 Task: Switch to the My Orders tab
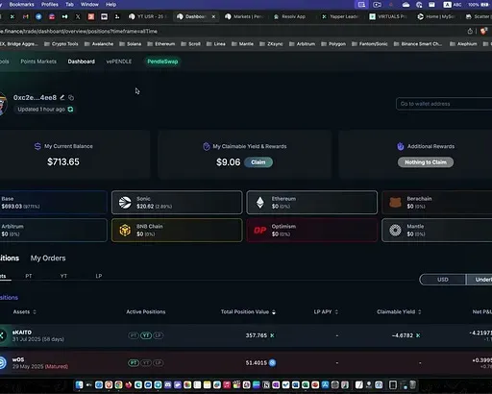[x=48, y=259]
